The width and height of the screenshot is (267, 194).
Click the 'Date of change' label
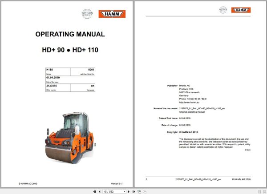point(170,125)
